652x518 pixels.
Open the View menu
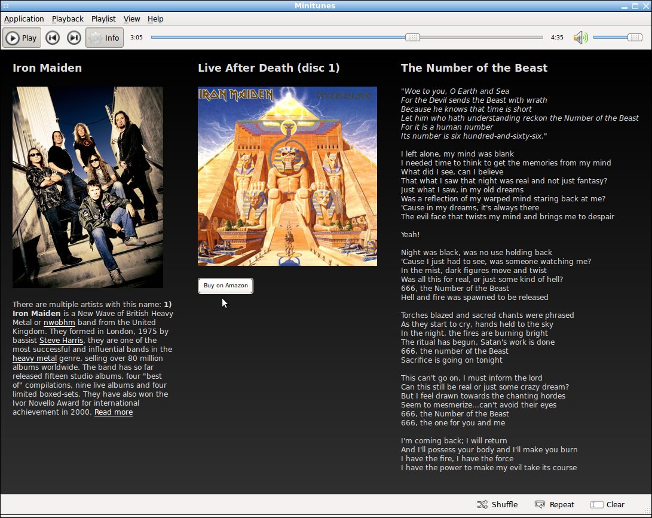pyautogui.click(x=132, y=19)
